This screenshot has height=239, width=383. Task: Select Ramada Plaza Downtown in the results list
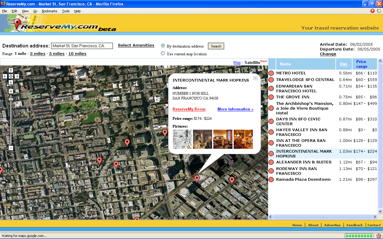pos(303,180)
